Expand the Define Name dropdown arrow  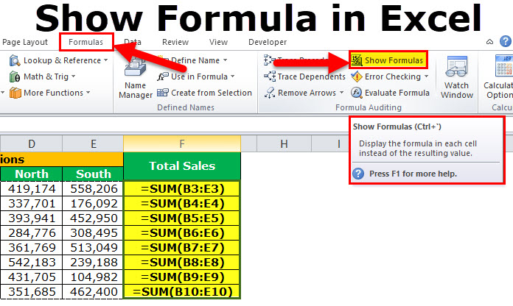pyautogui.click(x=225, y=60)
